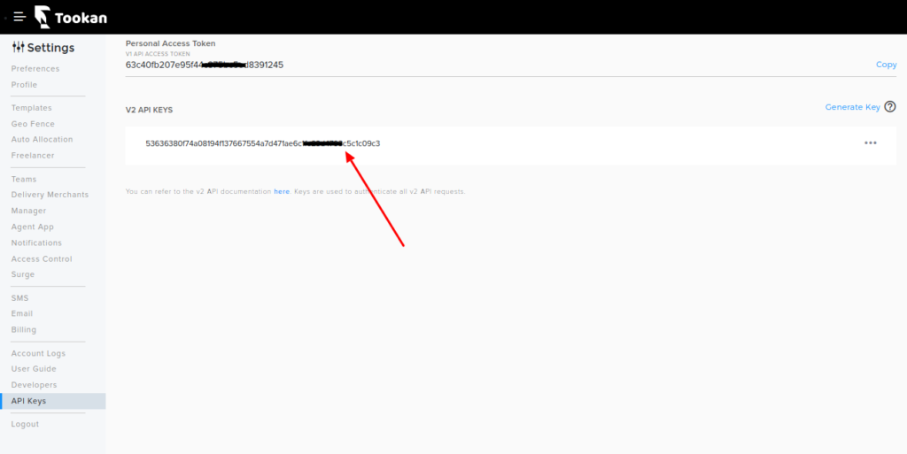The image size is (907, 454).
Task: Navigate to Auto Allocation
Action: click(x=42, y=140)
